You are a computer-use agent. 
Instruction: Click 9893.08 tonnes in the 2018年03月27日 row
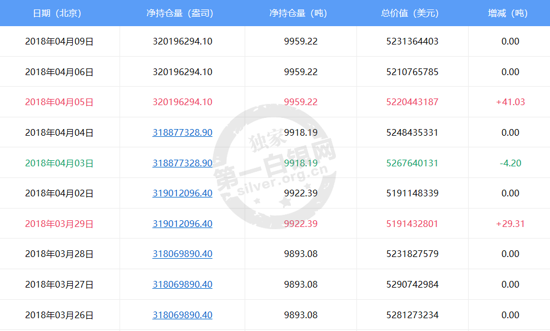pyautogui.click(x=301, y=285)
